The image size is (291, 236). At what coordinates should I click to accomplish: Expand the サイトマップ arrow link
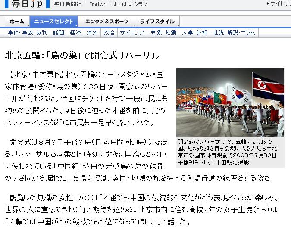click(279, 3)
